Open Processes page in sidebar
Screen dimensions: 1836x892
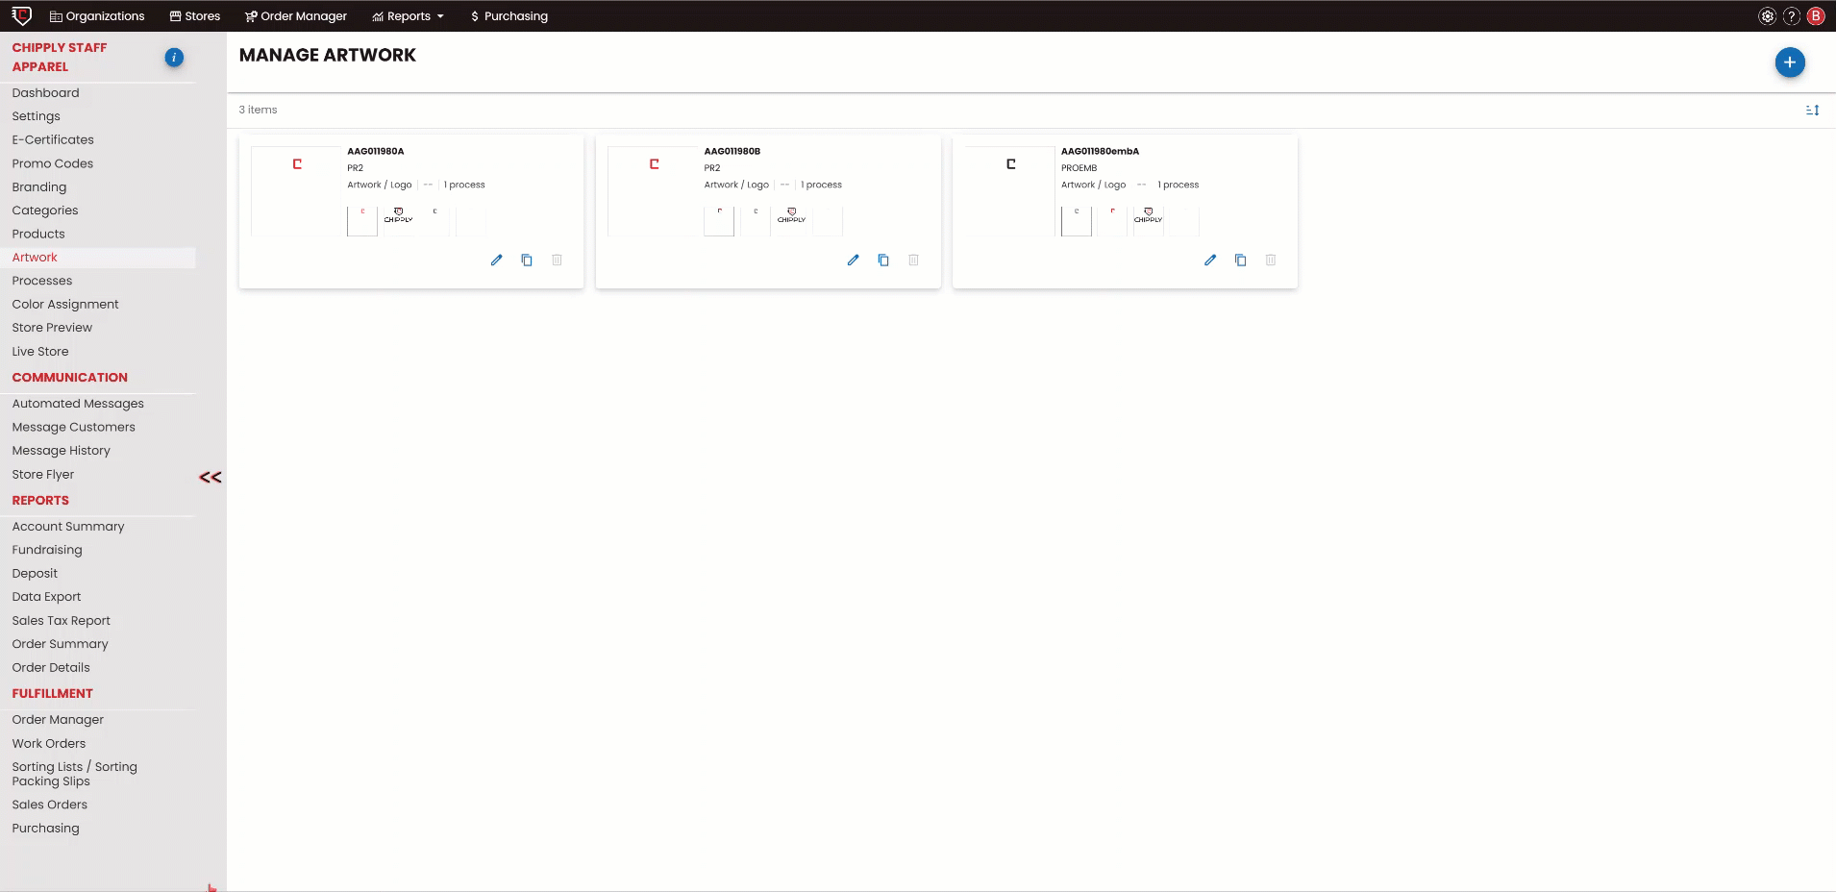42,281
